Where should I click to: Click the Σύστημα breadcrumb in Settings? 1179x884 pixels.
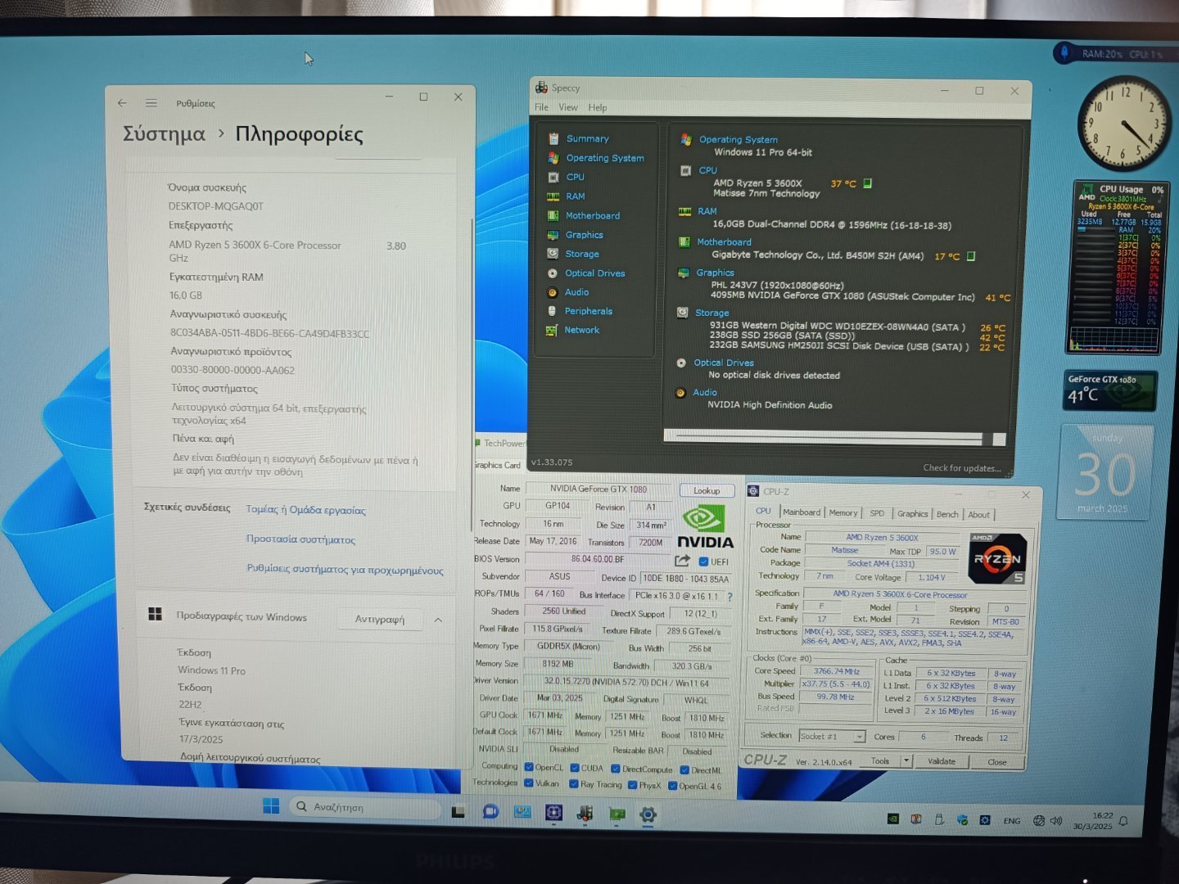tap(164, 134)
